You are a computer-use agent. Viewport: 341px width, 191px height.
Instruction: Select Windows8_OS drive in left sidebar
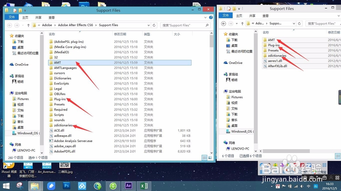click(x=26, y=133)
